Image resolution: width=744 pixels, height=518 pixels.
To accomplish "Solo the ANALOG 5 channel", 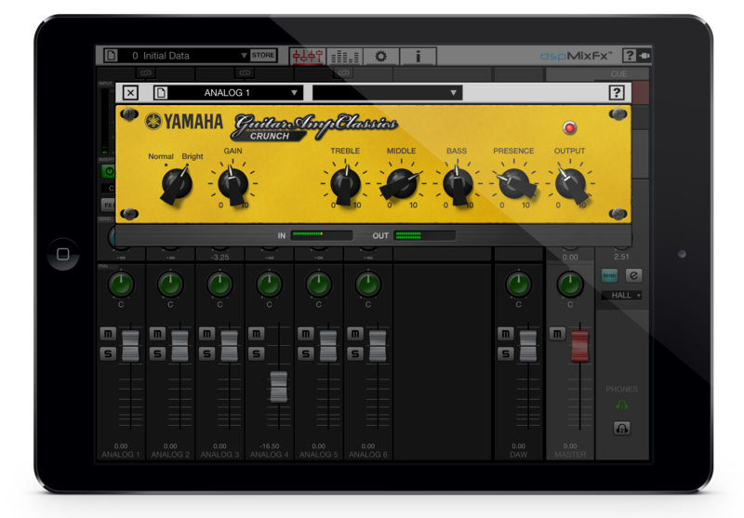I will [x=306, y=353].
